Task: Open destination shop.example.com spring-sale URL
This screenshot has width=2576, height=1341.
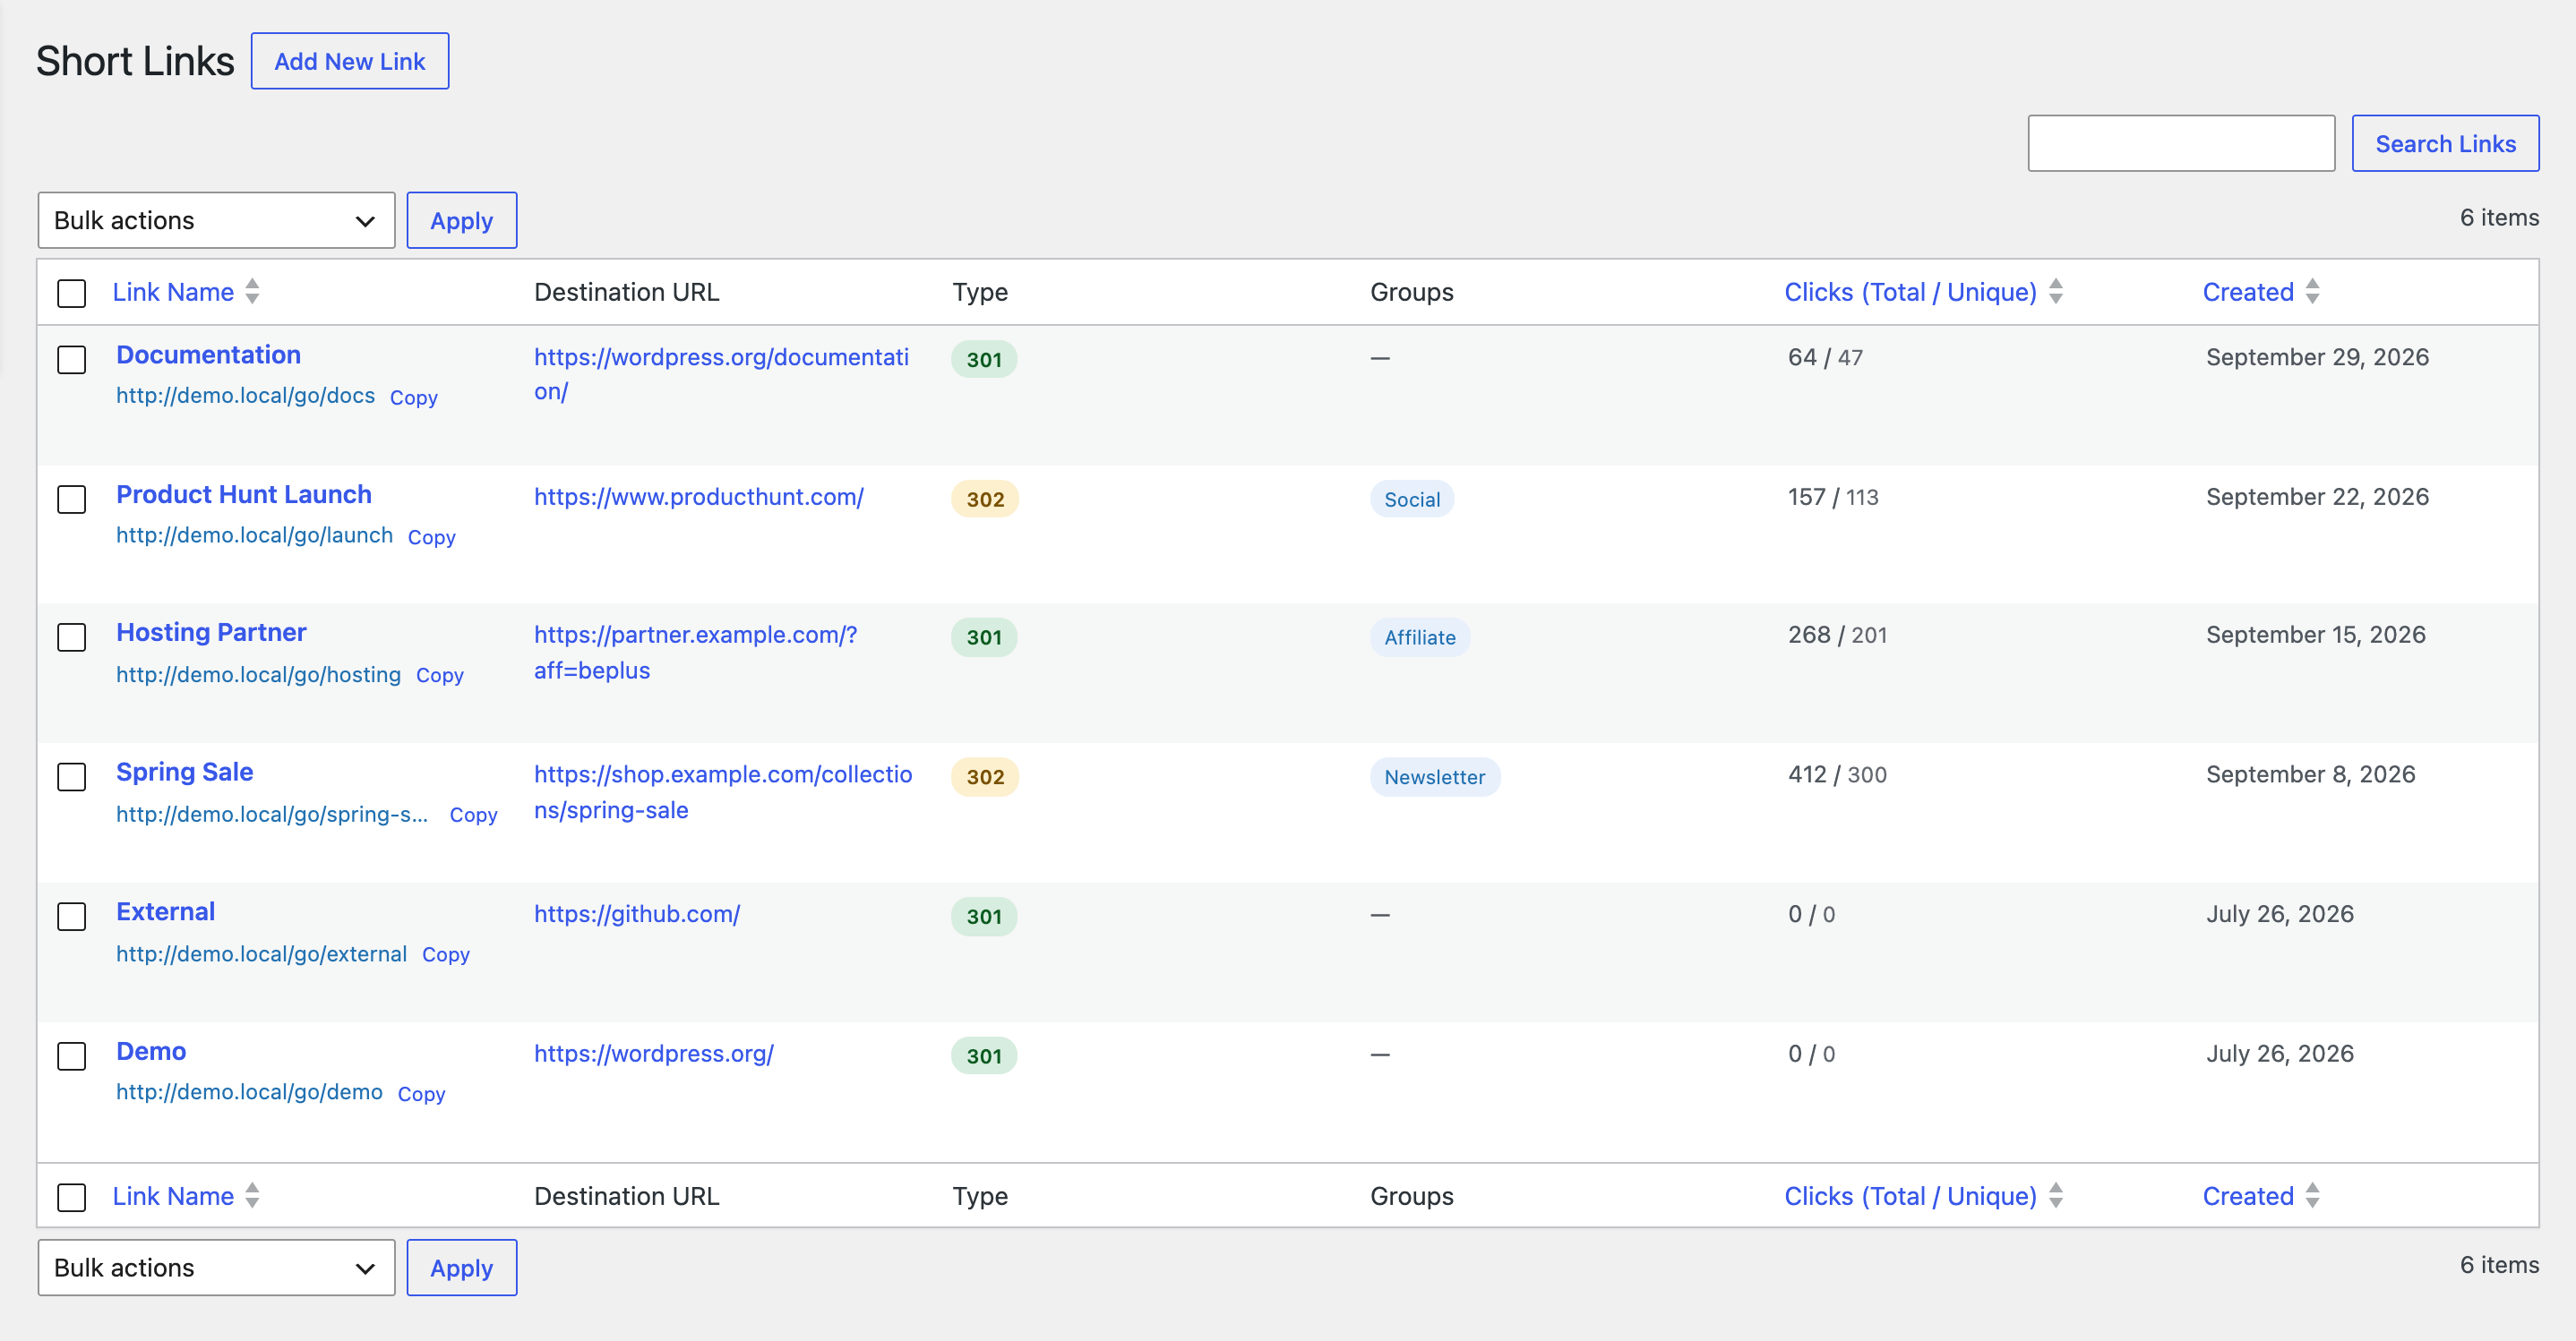Action: tap(723, 792)
